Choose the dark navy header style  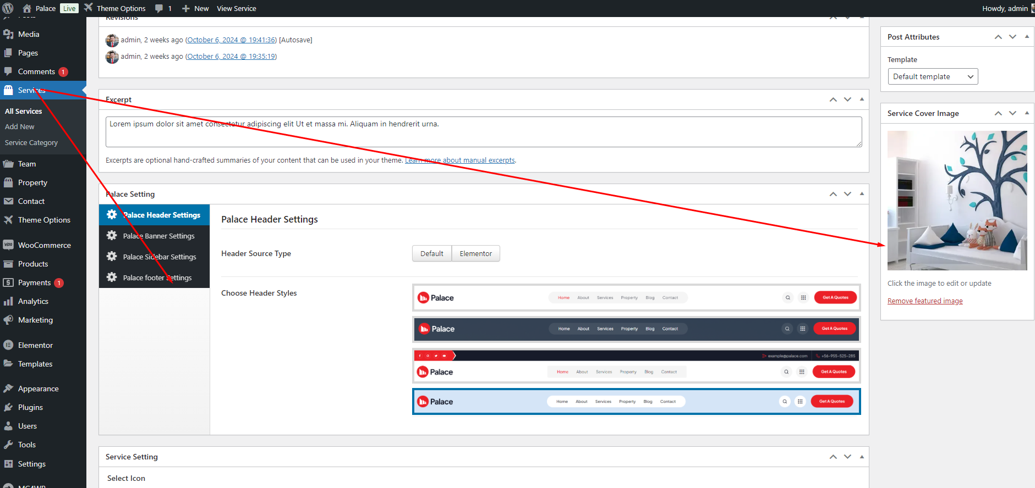click(636, 329)
